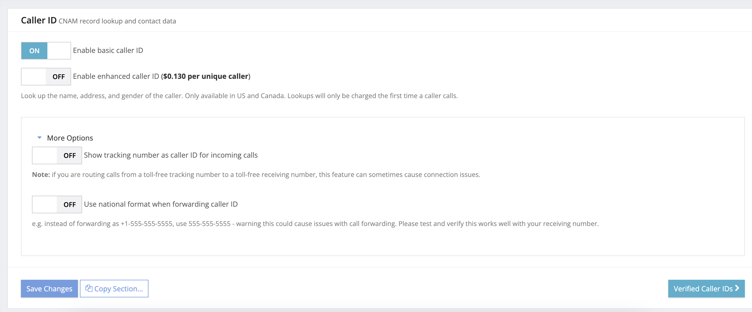
Task: Enable the enhanced caller ID toggle
Action: point(46,77)
